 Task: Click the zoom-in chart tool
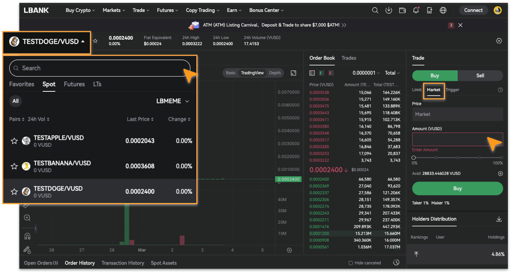pyautogui.click(x=27, y=218)
